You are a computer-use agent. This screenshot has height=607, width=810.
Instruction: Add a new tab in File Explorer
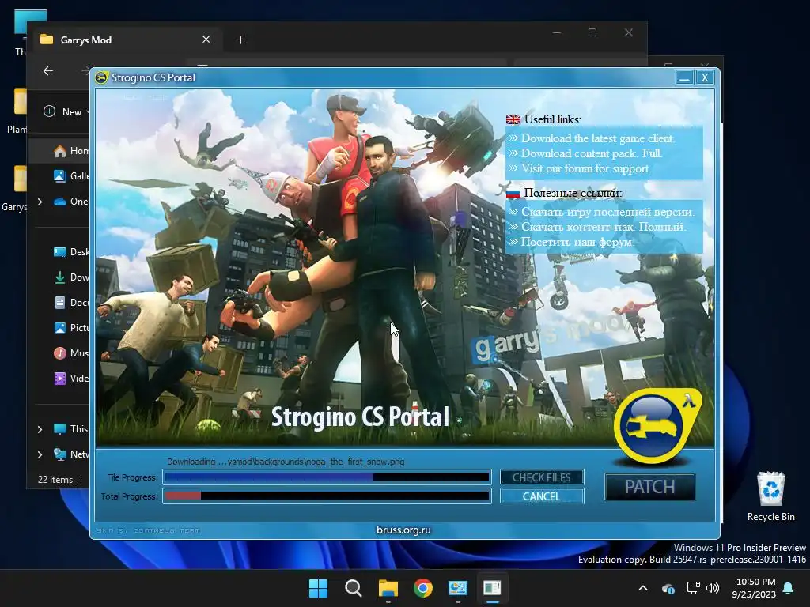click(240, 40)
